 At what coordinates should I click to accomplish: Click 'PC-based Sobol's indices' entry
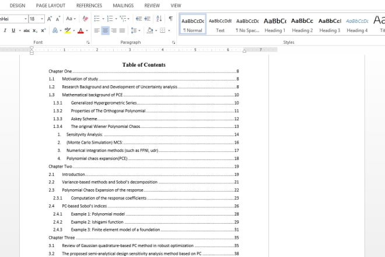(x=143, y=206)
